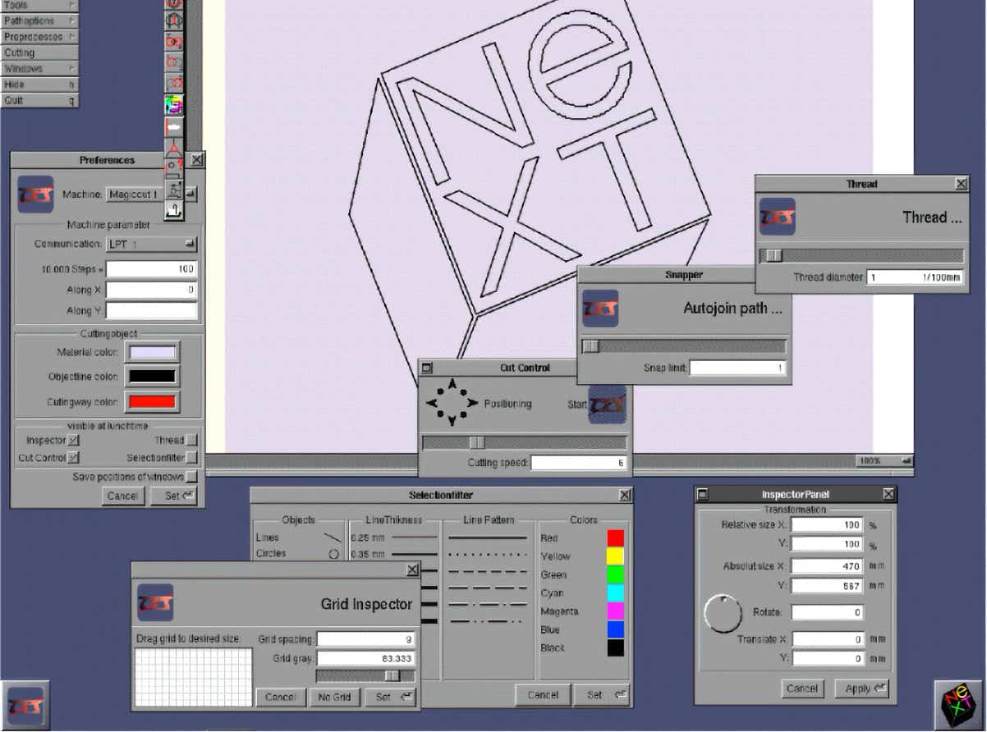Select the red triangle tool in toolbar

[x=174, y=149]
